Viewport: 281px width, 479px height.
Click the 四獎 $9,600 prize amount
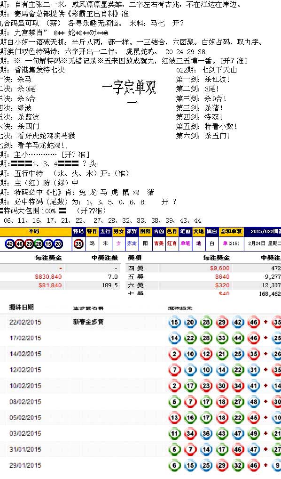(220, 268)
